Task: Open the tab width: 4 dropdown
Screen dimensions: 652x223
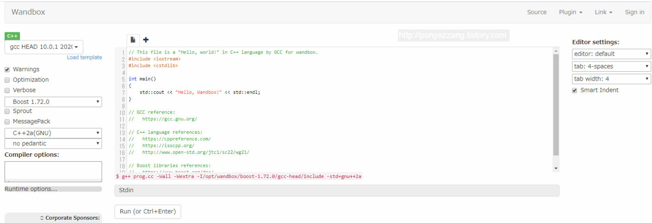Action: pyautogui.click(x=611, y=79)
